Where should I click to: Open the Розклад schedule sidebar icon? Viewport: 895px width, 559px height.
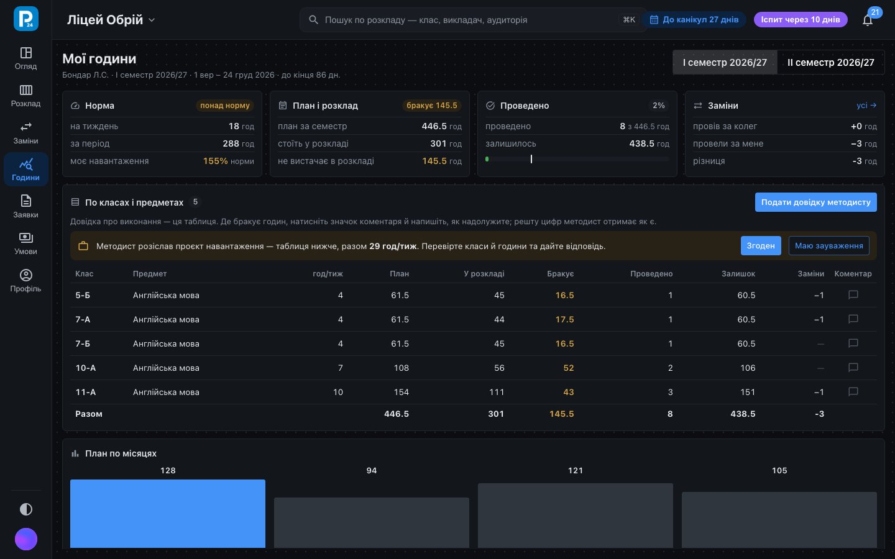26,96
